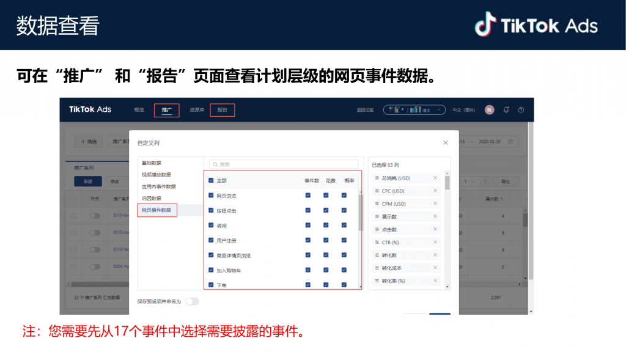
Task: Grab the drag handle of 转化成本
Action: (x=377, y=268)
